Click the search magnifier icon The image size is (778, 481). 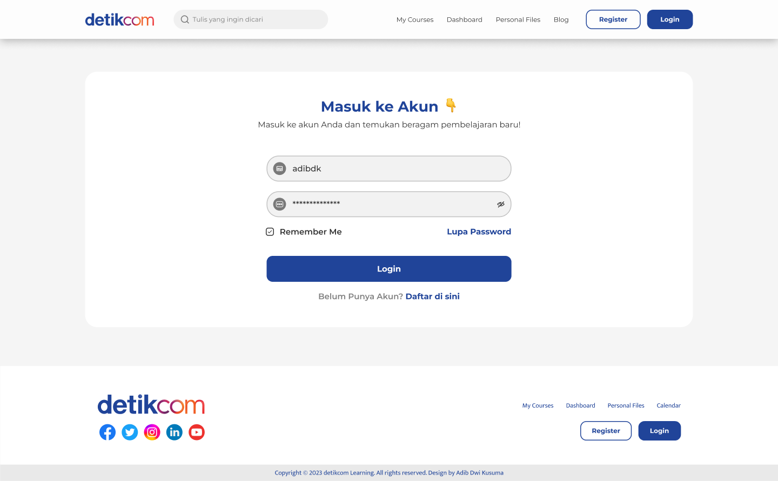pos(185,19)
